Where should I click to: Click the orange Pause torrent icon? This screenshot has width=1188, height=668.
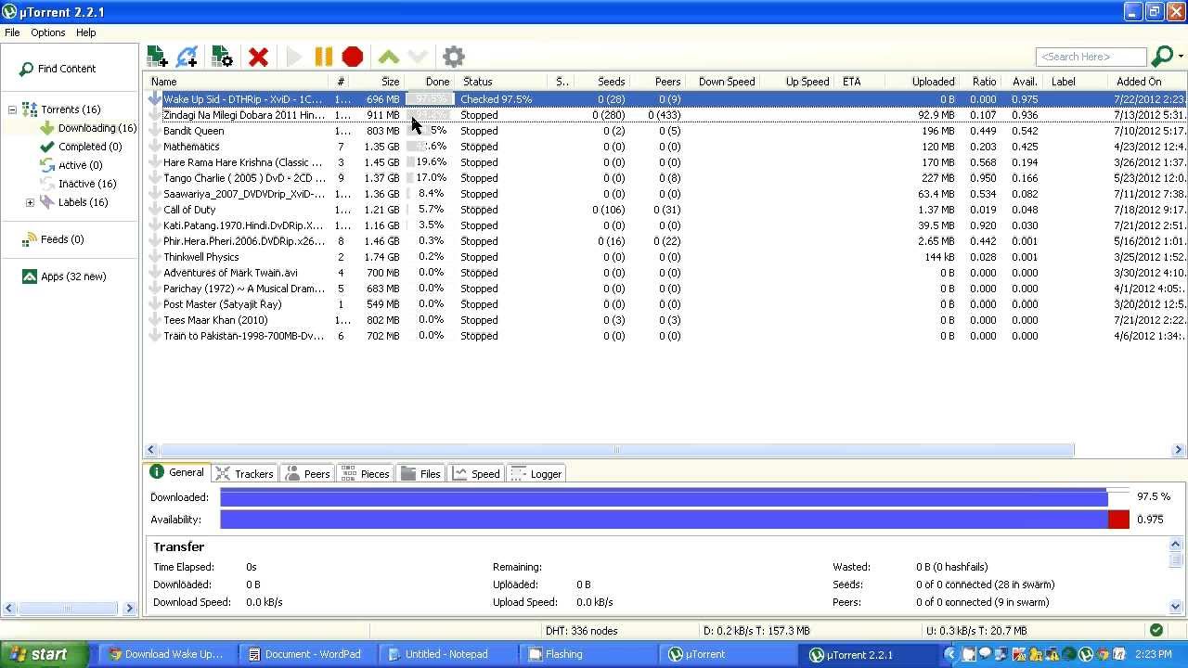point(323,58)
